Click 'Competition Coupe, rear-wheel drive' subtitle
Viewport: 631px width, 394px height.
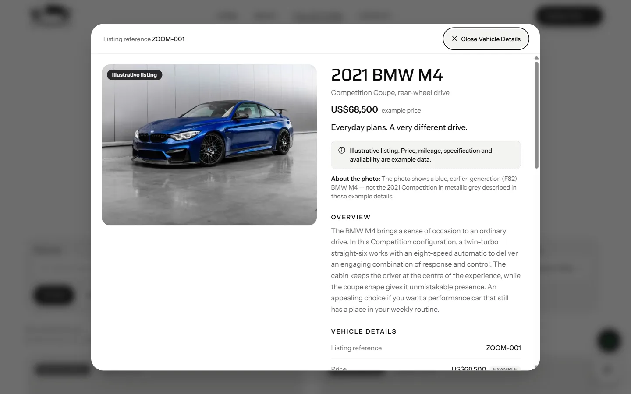click(x=390, y=93)
